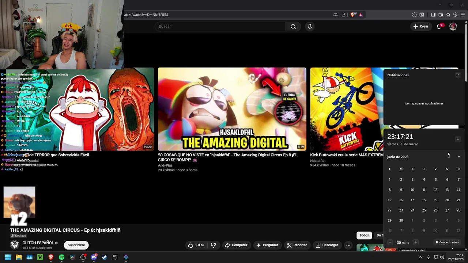Toggle the Brave sidebar panel icon
Image resolution: width=468 pixels, height=263 pixels.
[433, 15]
